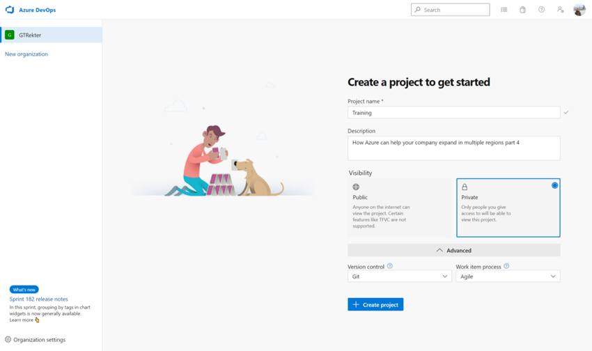The height and width of the screenshot is (351, 592).
Task: Open the Azure DevOps home link text
Action: (38, 10)
